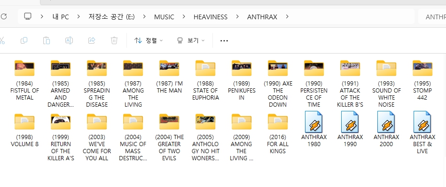
Task: Click the Paste clipboard icon
Action: (47, 40)
